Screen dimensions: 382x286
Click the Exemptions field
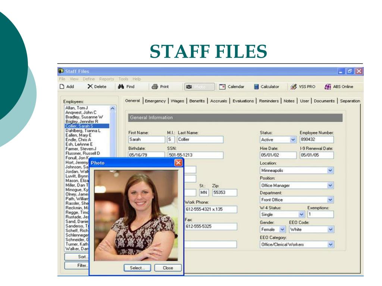(320, 214)
